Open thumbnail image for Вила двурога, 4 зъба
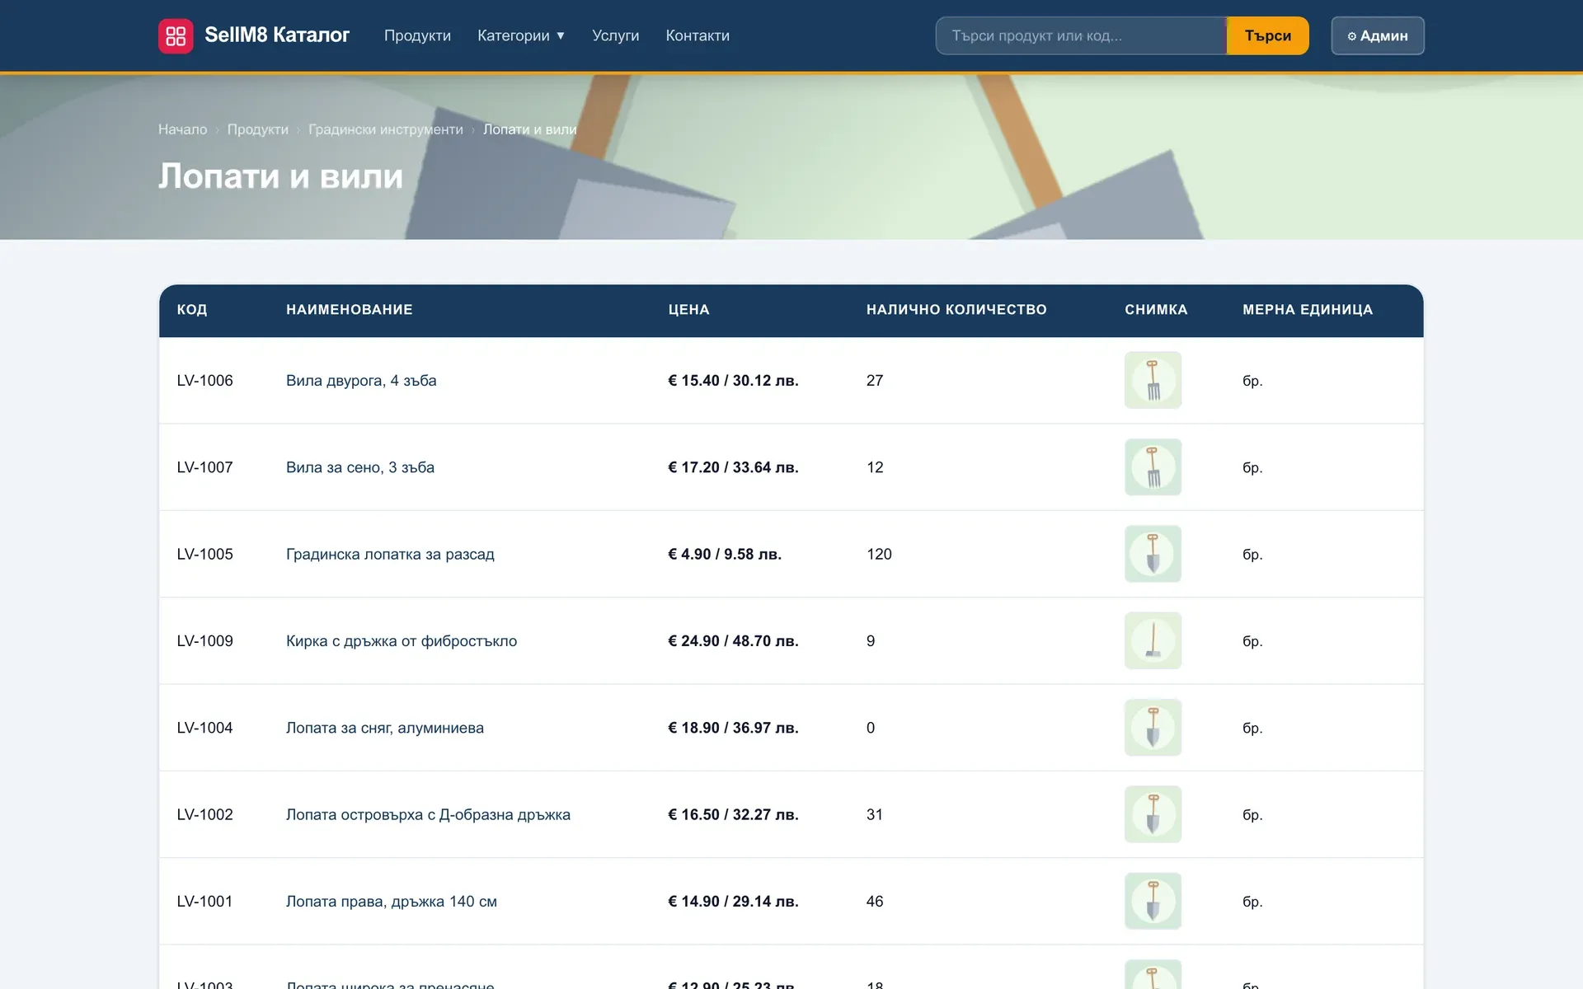 pyautogui.click(x=1153, y=380)
